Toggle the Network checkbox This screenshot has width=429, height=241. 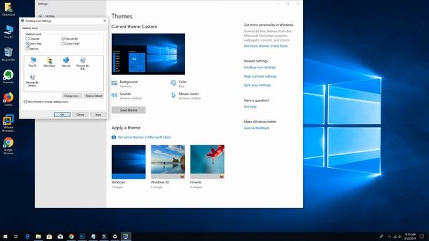click(27, 49)
